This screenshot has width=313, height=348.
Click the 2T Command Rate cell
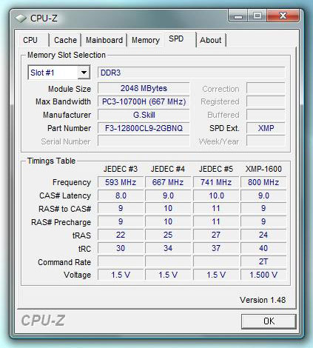263,261
